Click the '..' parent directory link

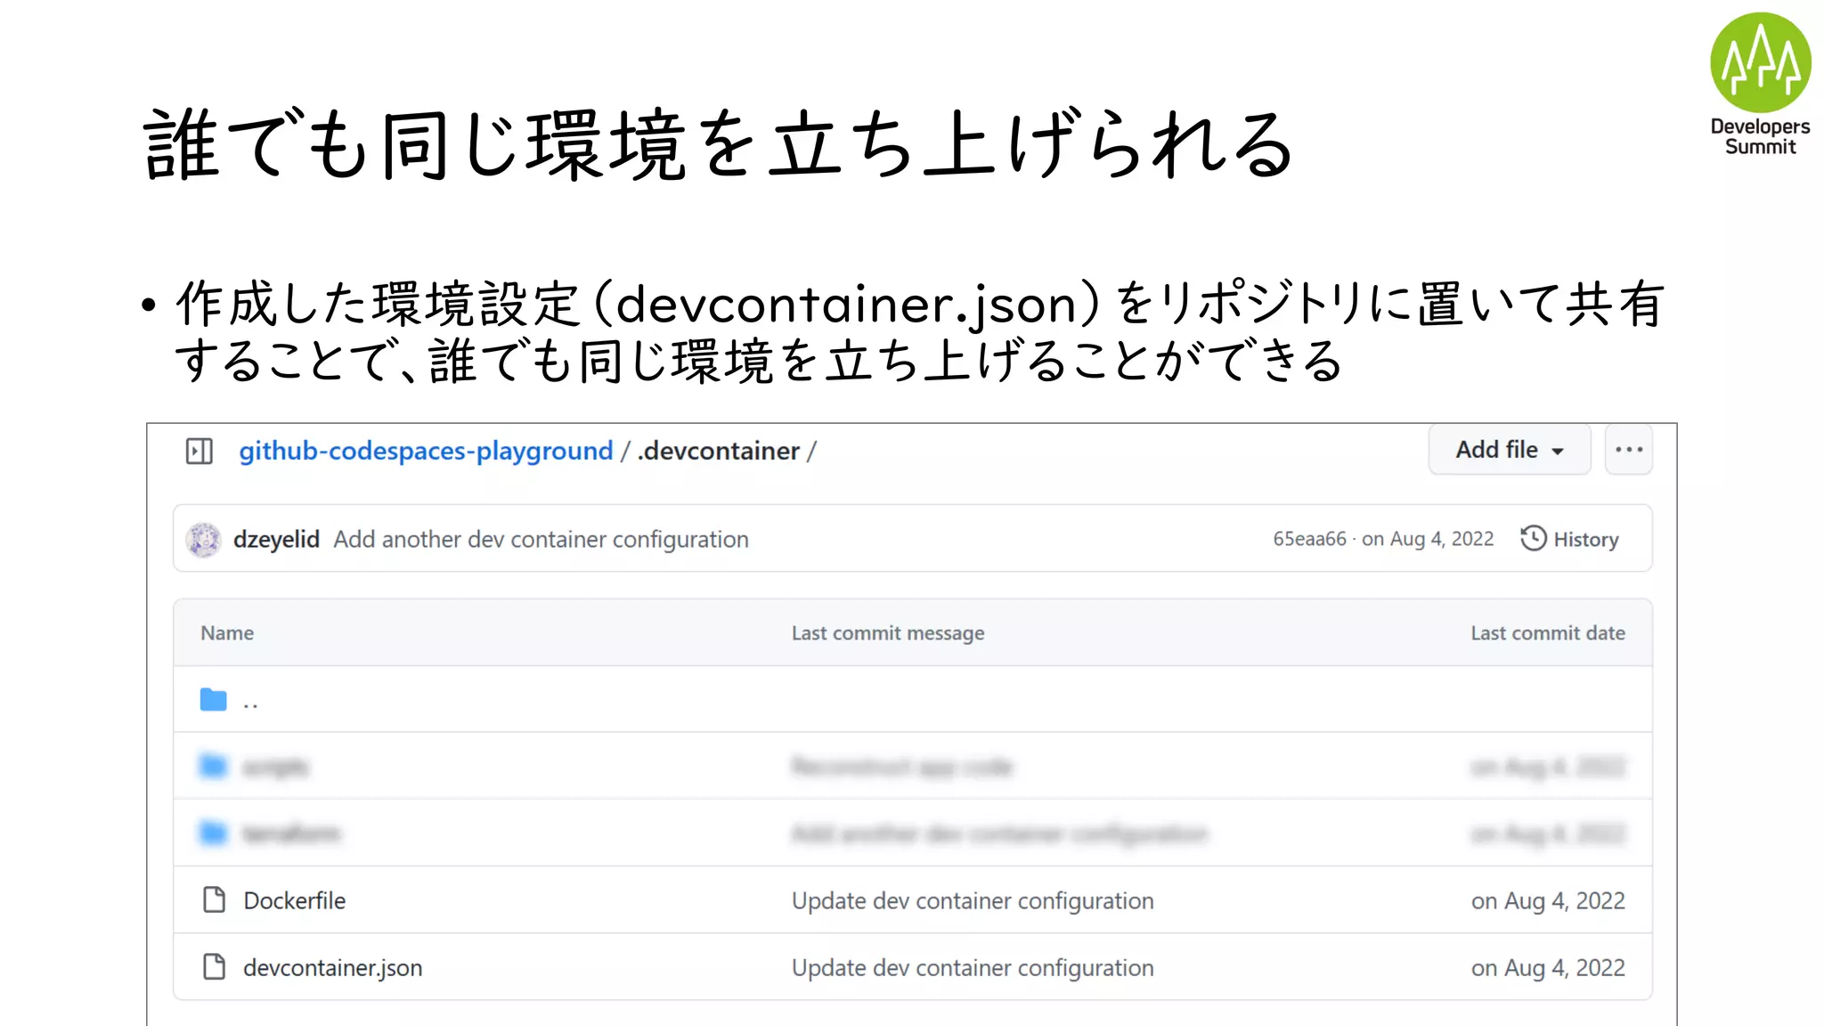tap(250, 704)
